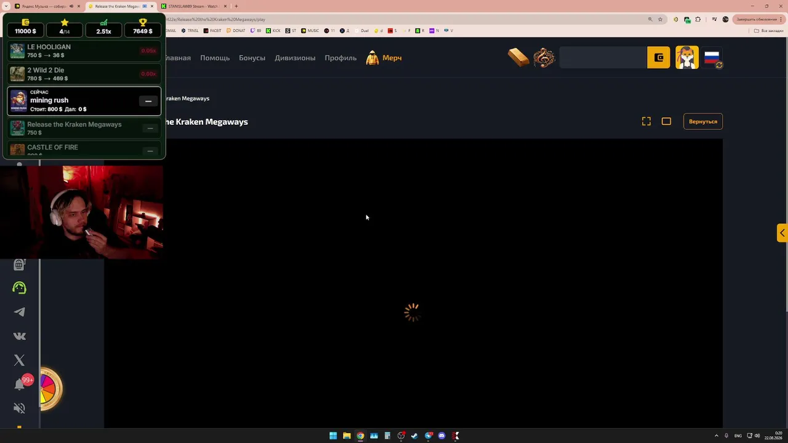Click the wallet icon above 11000 $
The height and width of the screenshot is (443, 788).
coord(25,22)
